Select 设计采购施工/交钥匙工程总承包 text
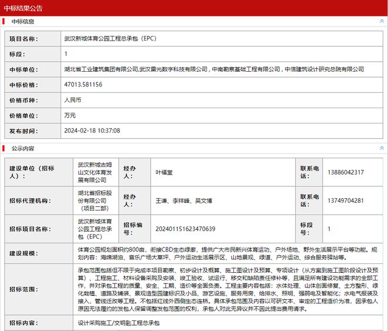388x331 pixels. click(119, 323)
